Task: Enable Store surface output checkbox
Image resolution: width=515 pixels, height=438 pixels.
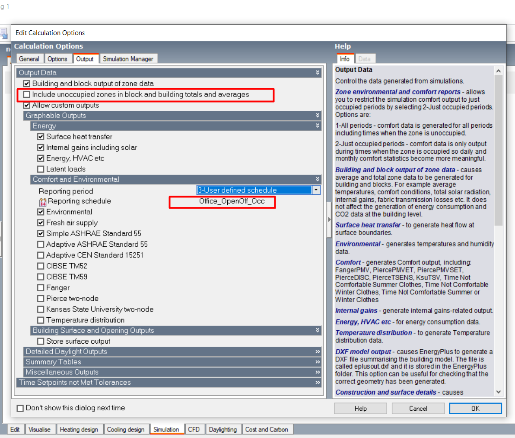Action: (x=41, y=341)
